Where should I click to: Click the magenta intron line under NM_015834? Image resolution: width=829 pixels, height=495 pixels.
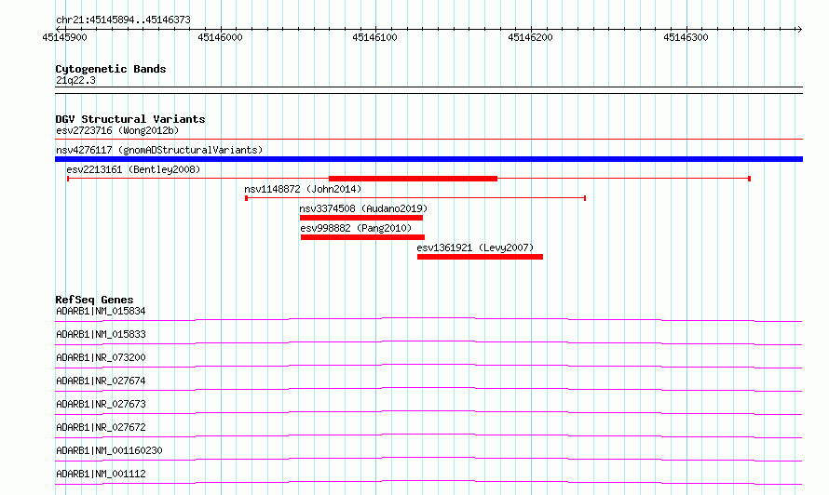[428, 319]
